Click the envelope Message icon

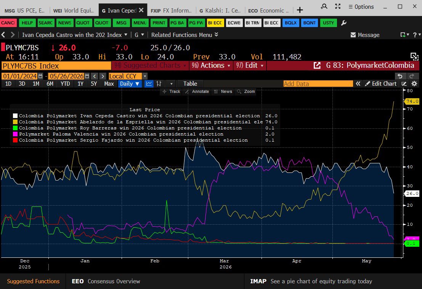click(x=353, y=35)
